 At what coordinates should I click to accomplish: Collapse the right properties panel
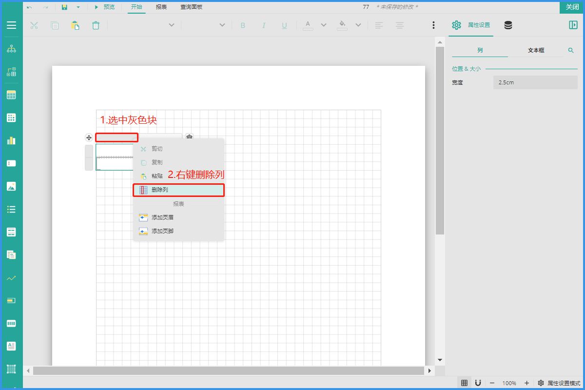(573, 25)
